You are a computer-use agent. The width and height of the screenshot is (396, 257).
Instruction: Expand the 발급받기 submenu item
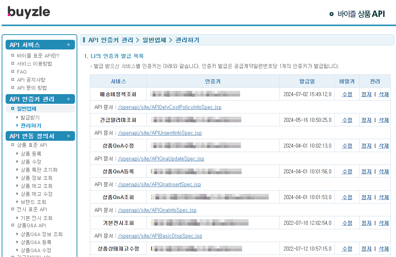[30, 117]
